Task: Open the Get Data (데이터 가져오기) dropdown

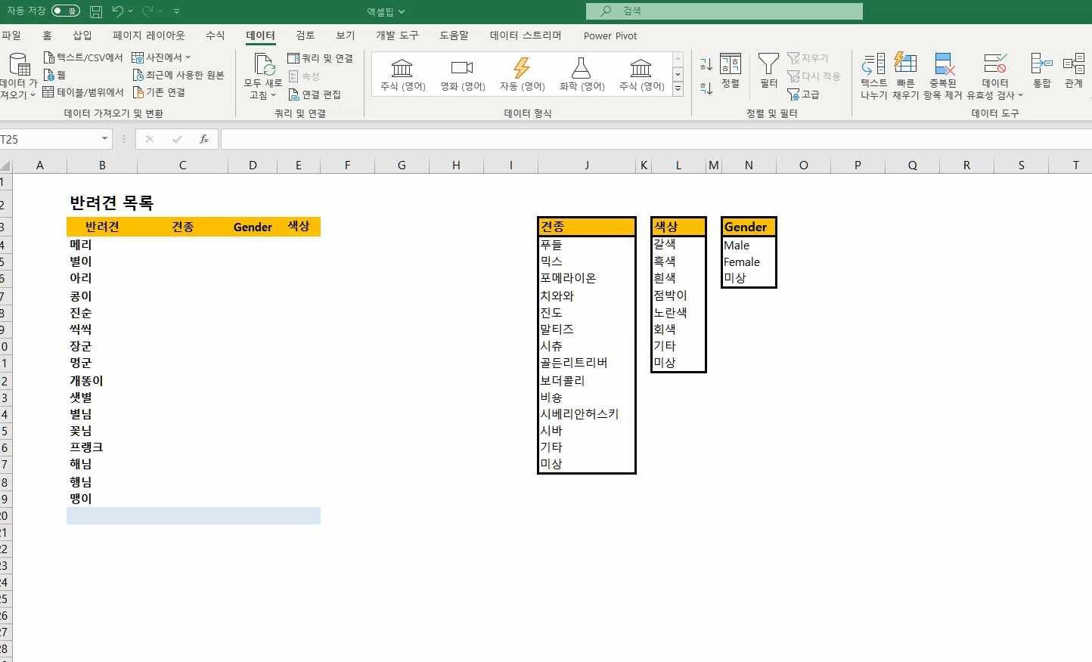Action: tap(18, 76)
